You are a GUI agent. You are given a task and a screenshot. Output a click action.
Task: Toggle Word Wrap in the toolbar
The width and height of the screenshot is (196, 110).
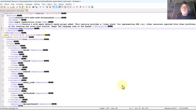54,7
